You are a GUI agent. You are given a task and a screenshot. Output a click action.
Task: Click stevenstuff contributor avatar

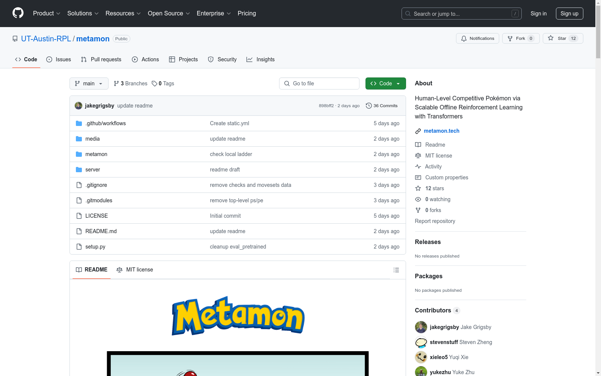(x=421, y=342)
